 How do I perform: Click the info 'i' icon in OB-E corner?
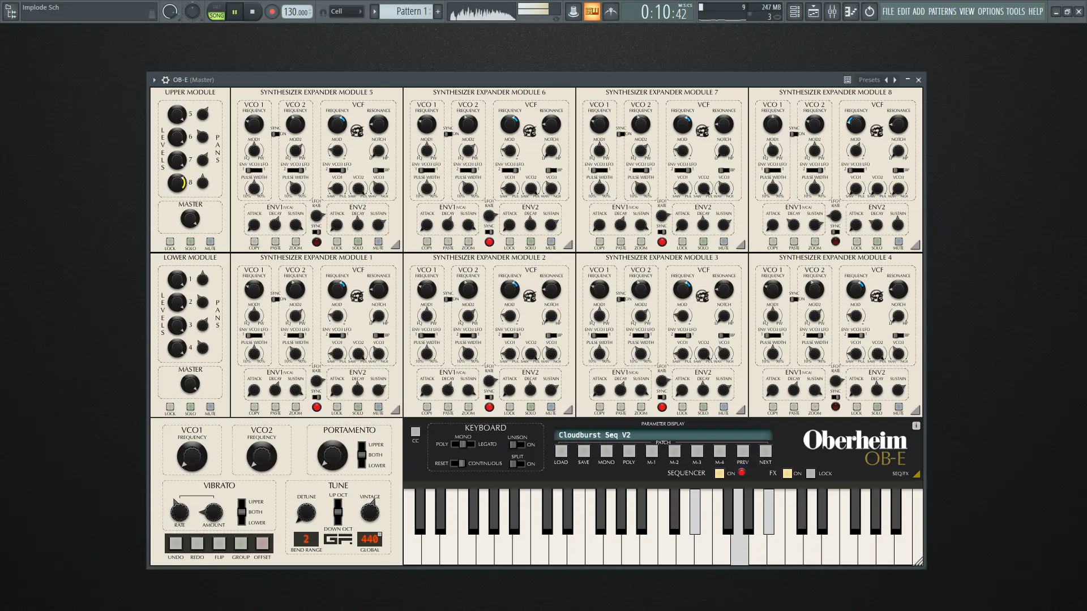tap(915, 425)
